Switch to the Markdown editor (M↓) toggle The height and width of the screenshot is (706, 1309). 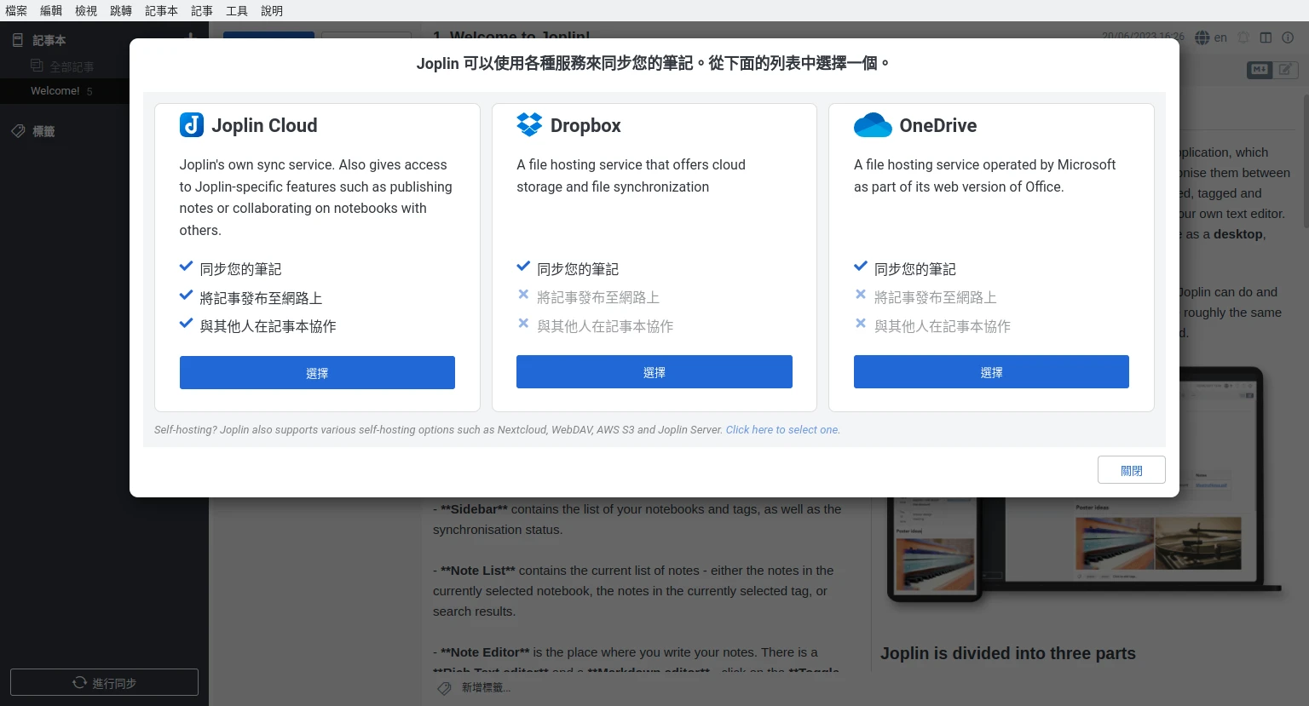coord(1260,70)
